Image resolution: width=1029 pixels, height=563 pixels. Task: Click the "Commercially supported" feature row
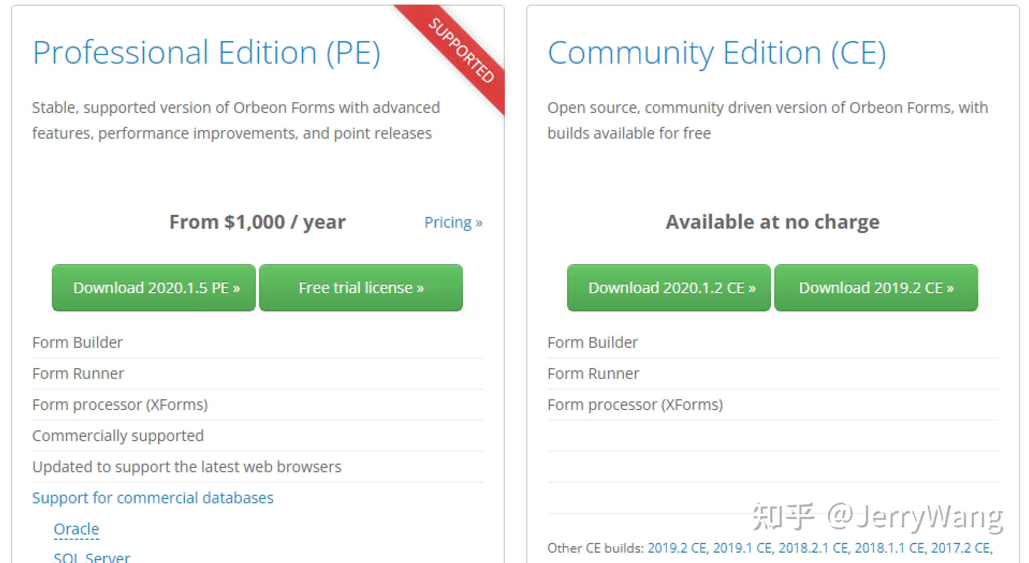pos(118,436)
